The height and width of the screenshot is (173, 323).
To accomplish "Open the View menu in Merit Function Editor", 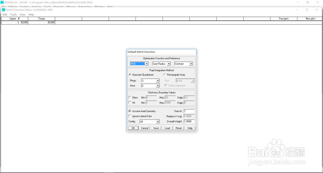I will pyautogui.click(x=23, y=14).
